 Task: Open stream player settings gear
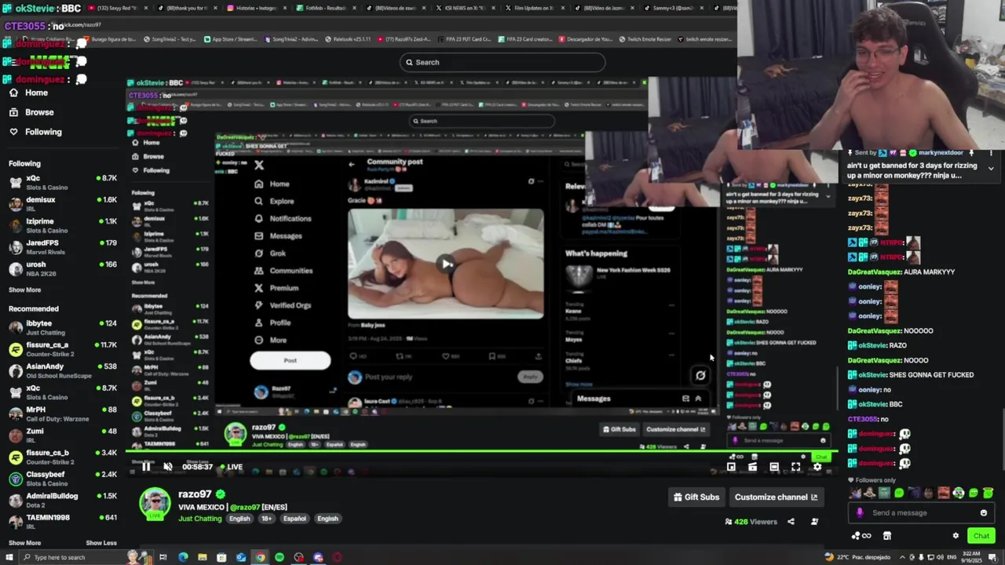click(x=817, y=466)
